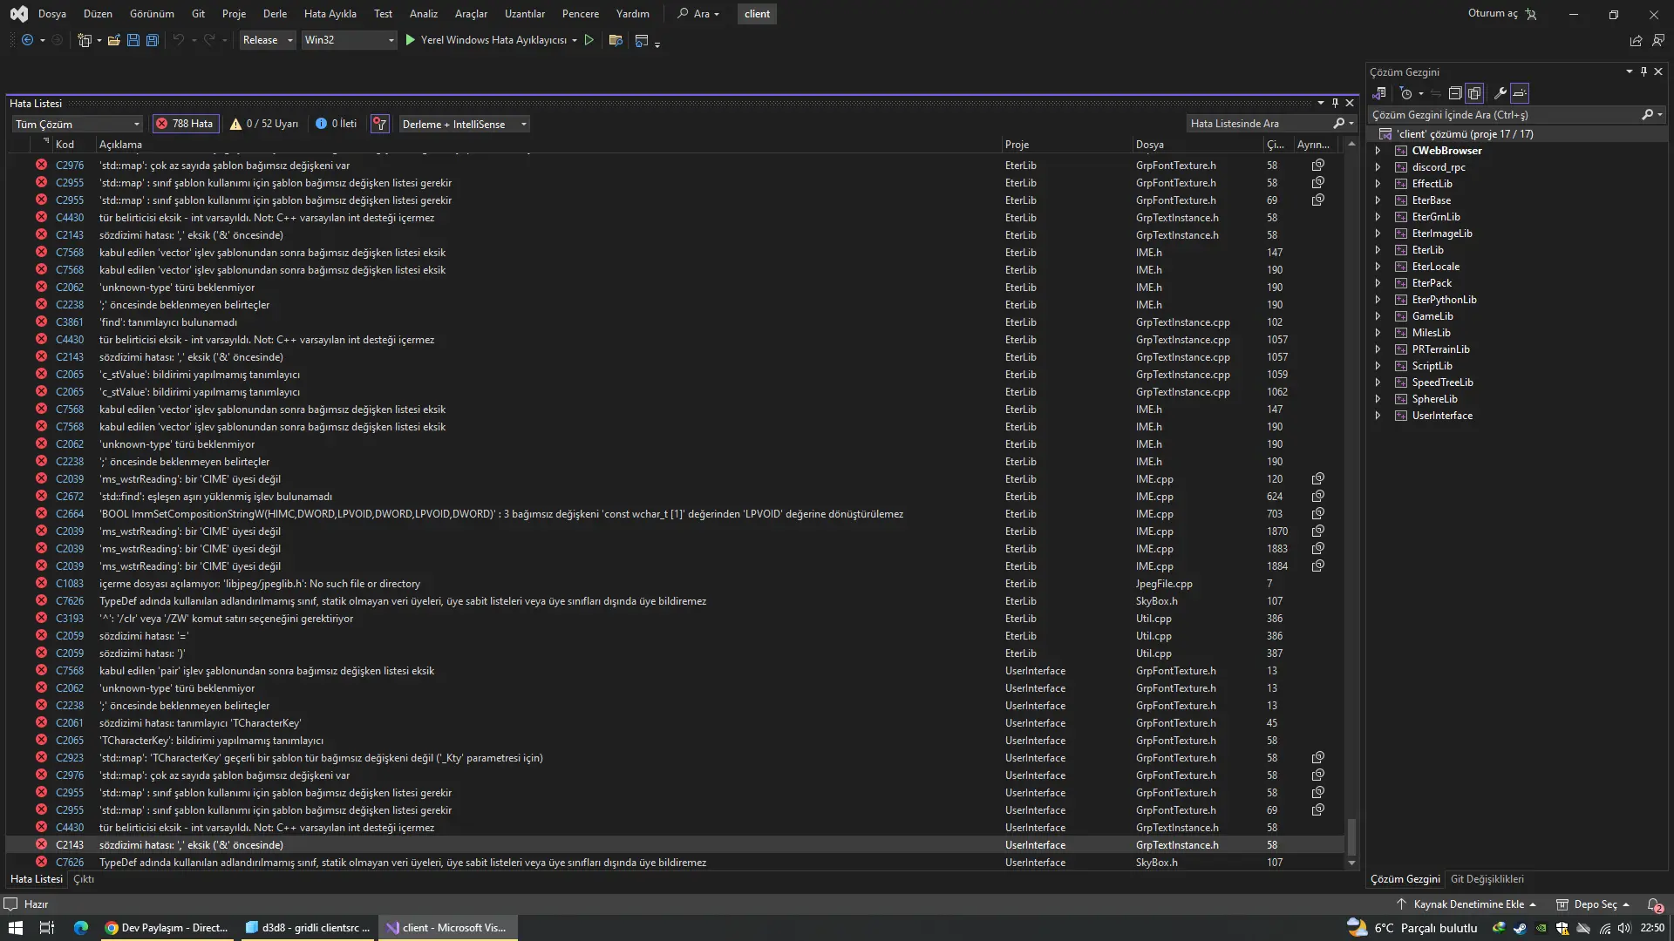Switch to the Çıktı tab
The width and height of the screenshot is (1674, 941).
tap(84, 879)
